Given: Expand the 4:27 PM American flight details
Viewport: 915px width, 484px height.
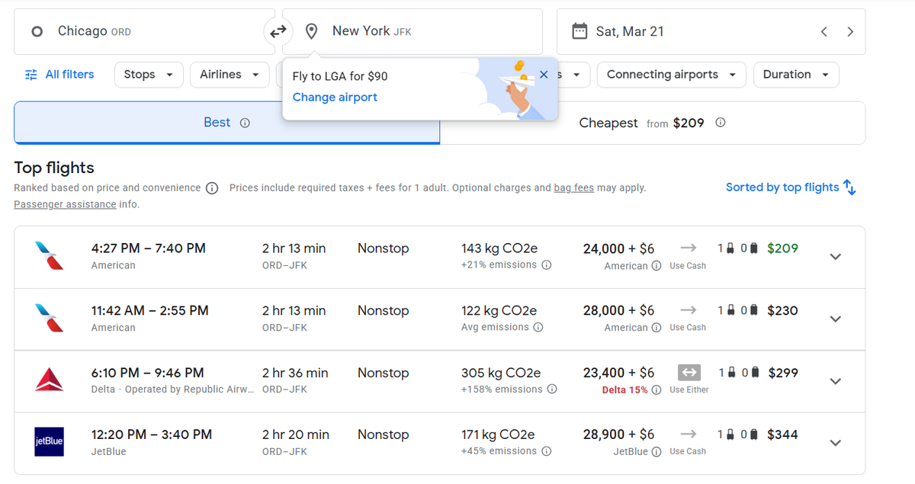Looking at the screenshot, I should click(x=835, y=257).
